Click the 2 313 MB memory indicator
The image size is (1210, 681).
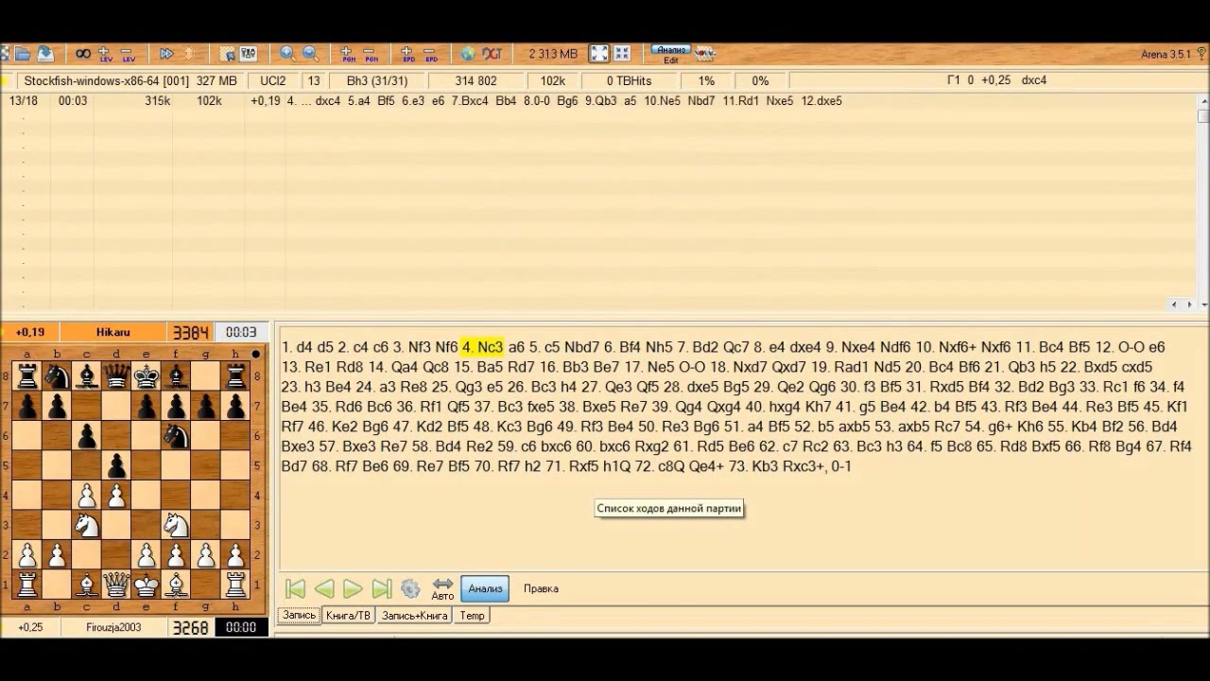point(553,54)
